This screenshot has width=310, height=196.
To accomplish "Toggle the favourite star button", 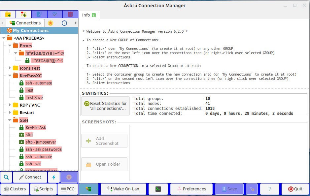I will [69, 177].
